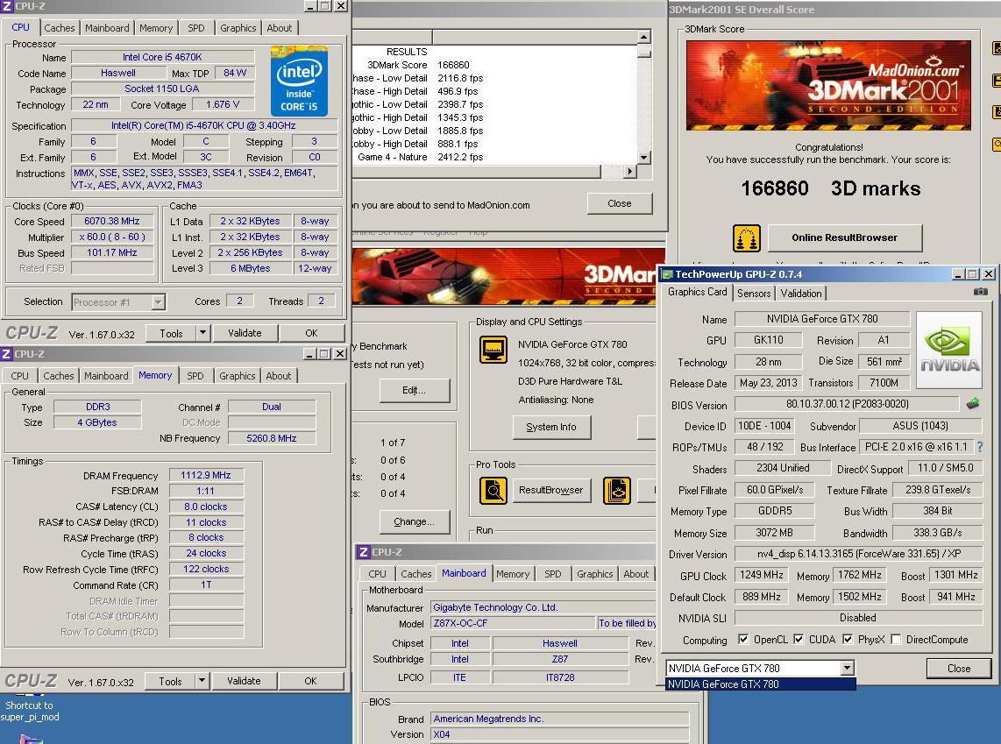The image size is (1001, 744).
Task: Click '3DMark Score 166860' row in results list
Action: (x=494, y=65)
